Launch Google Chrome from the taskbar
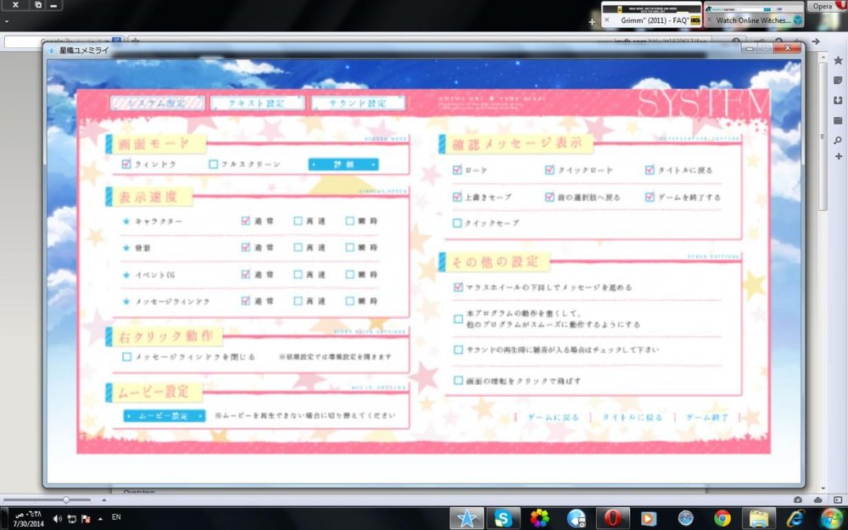 tap(722, 518)
